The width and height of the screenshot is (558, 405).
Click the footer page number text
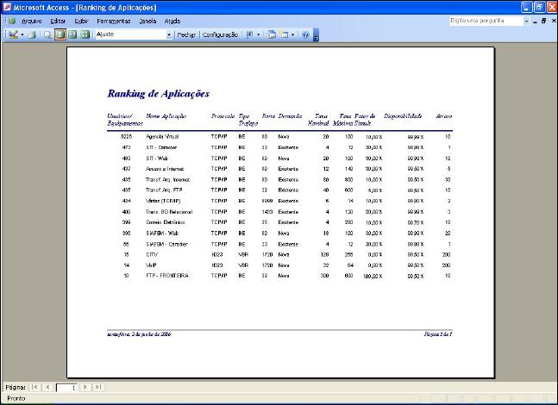[x=438, y=334]
